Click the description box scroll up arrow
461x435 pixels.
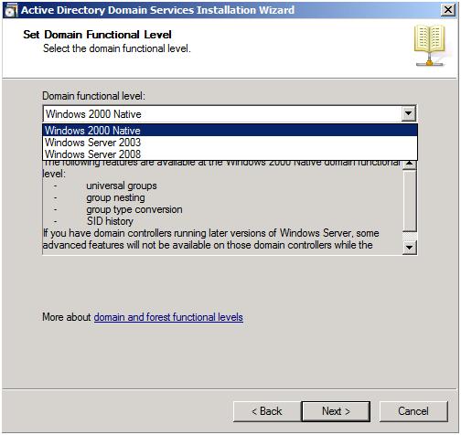[x=410, y=164]
